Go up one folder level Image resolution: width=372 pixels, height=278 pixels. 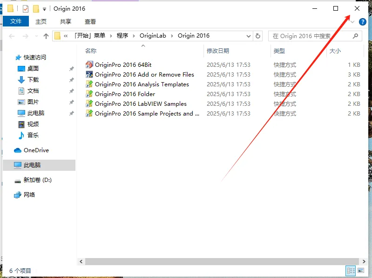tap(46, 36)
